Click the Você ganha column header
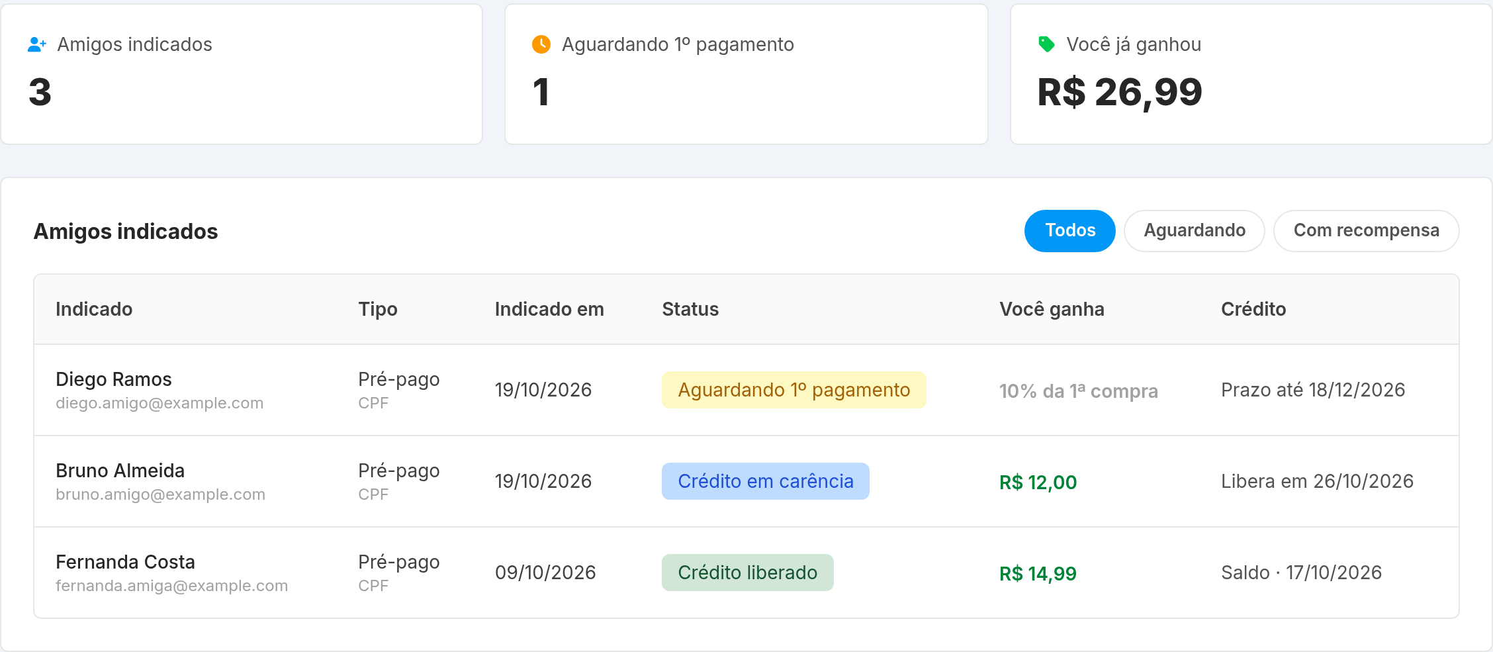This screenshot has width=1493, height=652. click(1052, 309)
